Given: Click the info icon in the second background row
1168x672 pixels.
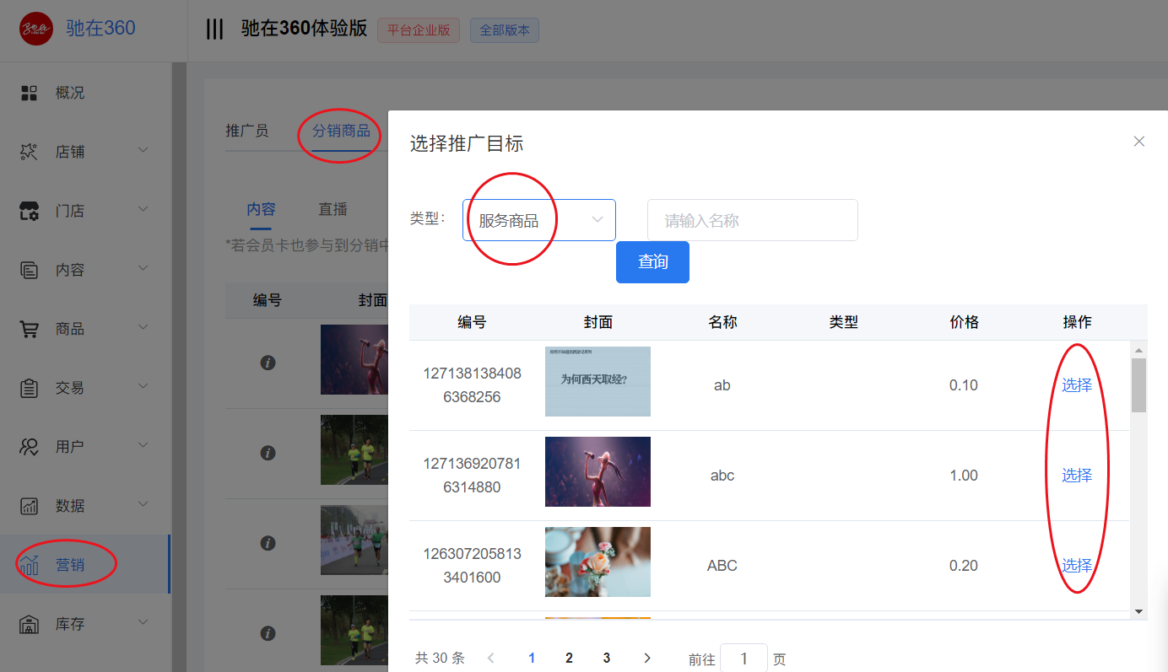Looking at the screenshot, I should click(268, 453).
